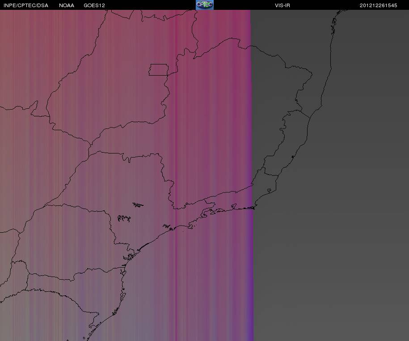Select the Santa Catarina island along the coast
The height and width of the screenshot is (341, 409).
tap(123, 296)
